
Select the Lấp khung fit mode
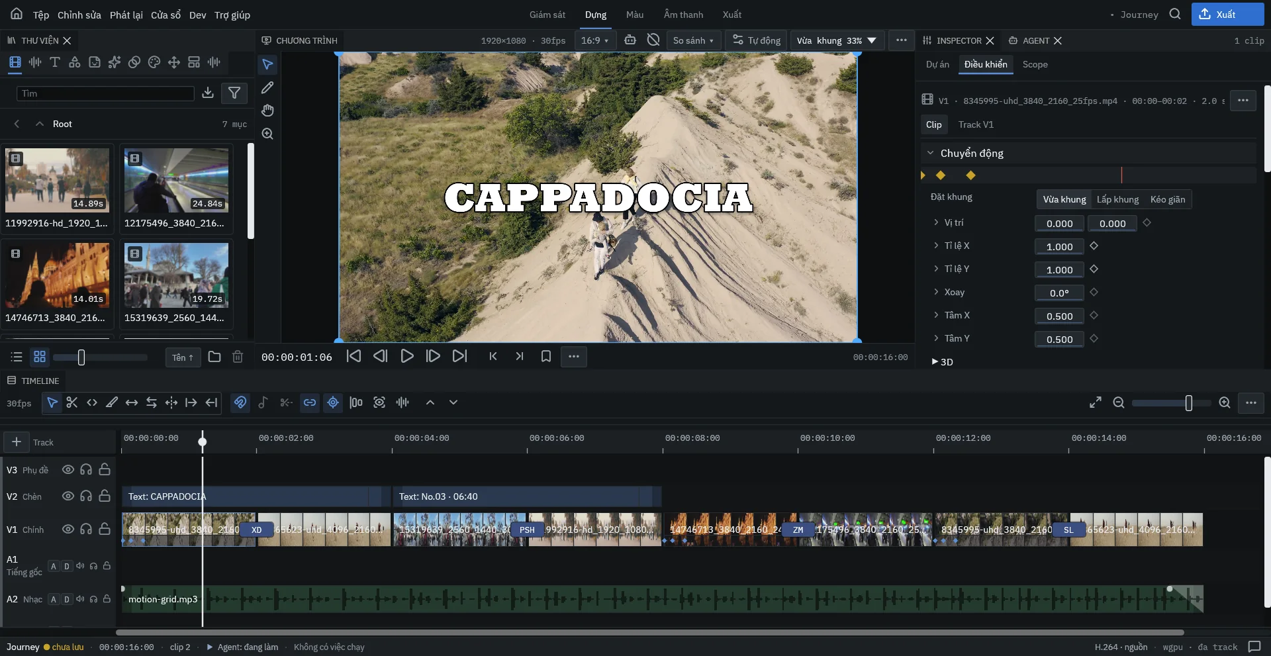[1117, 199]
